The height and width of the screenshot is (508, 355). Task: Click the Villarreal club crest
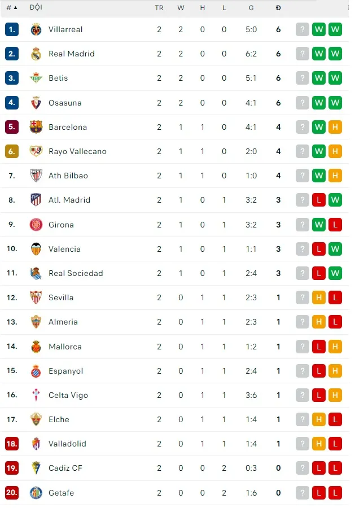pos(37,29)
